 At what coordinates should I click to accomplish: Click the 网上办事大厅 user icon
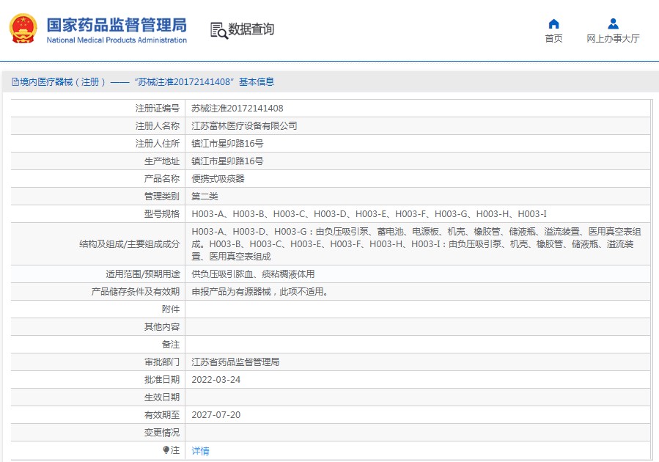coord(614,23)
